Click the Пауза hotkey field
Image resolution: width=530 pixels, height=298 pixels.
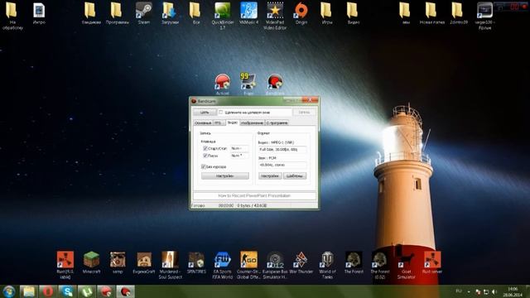pos(239,156)
